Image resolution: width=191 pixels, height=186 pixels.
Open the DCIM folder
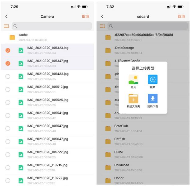coord(143,155)
